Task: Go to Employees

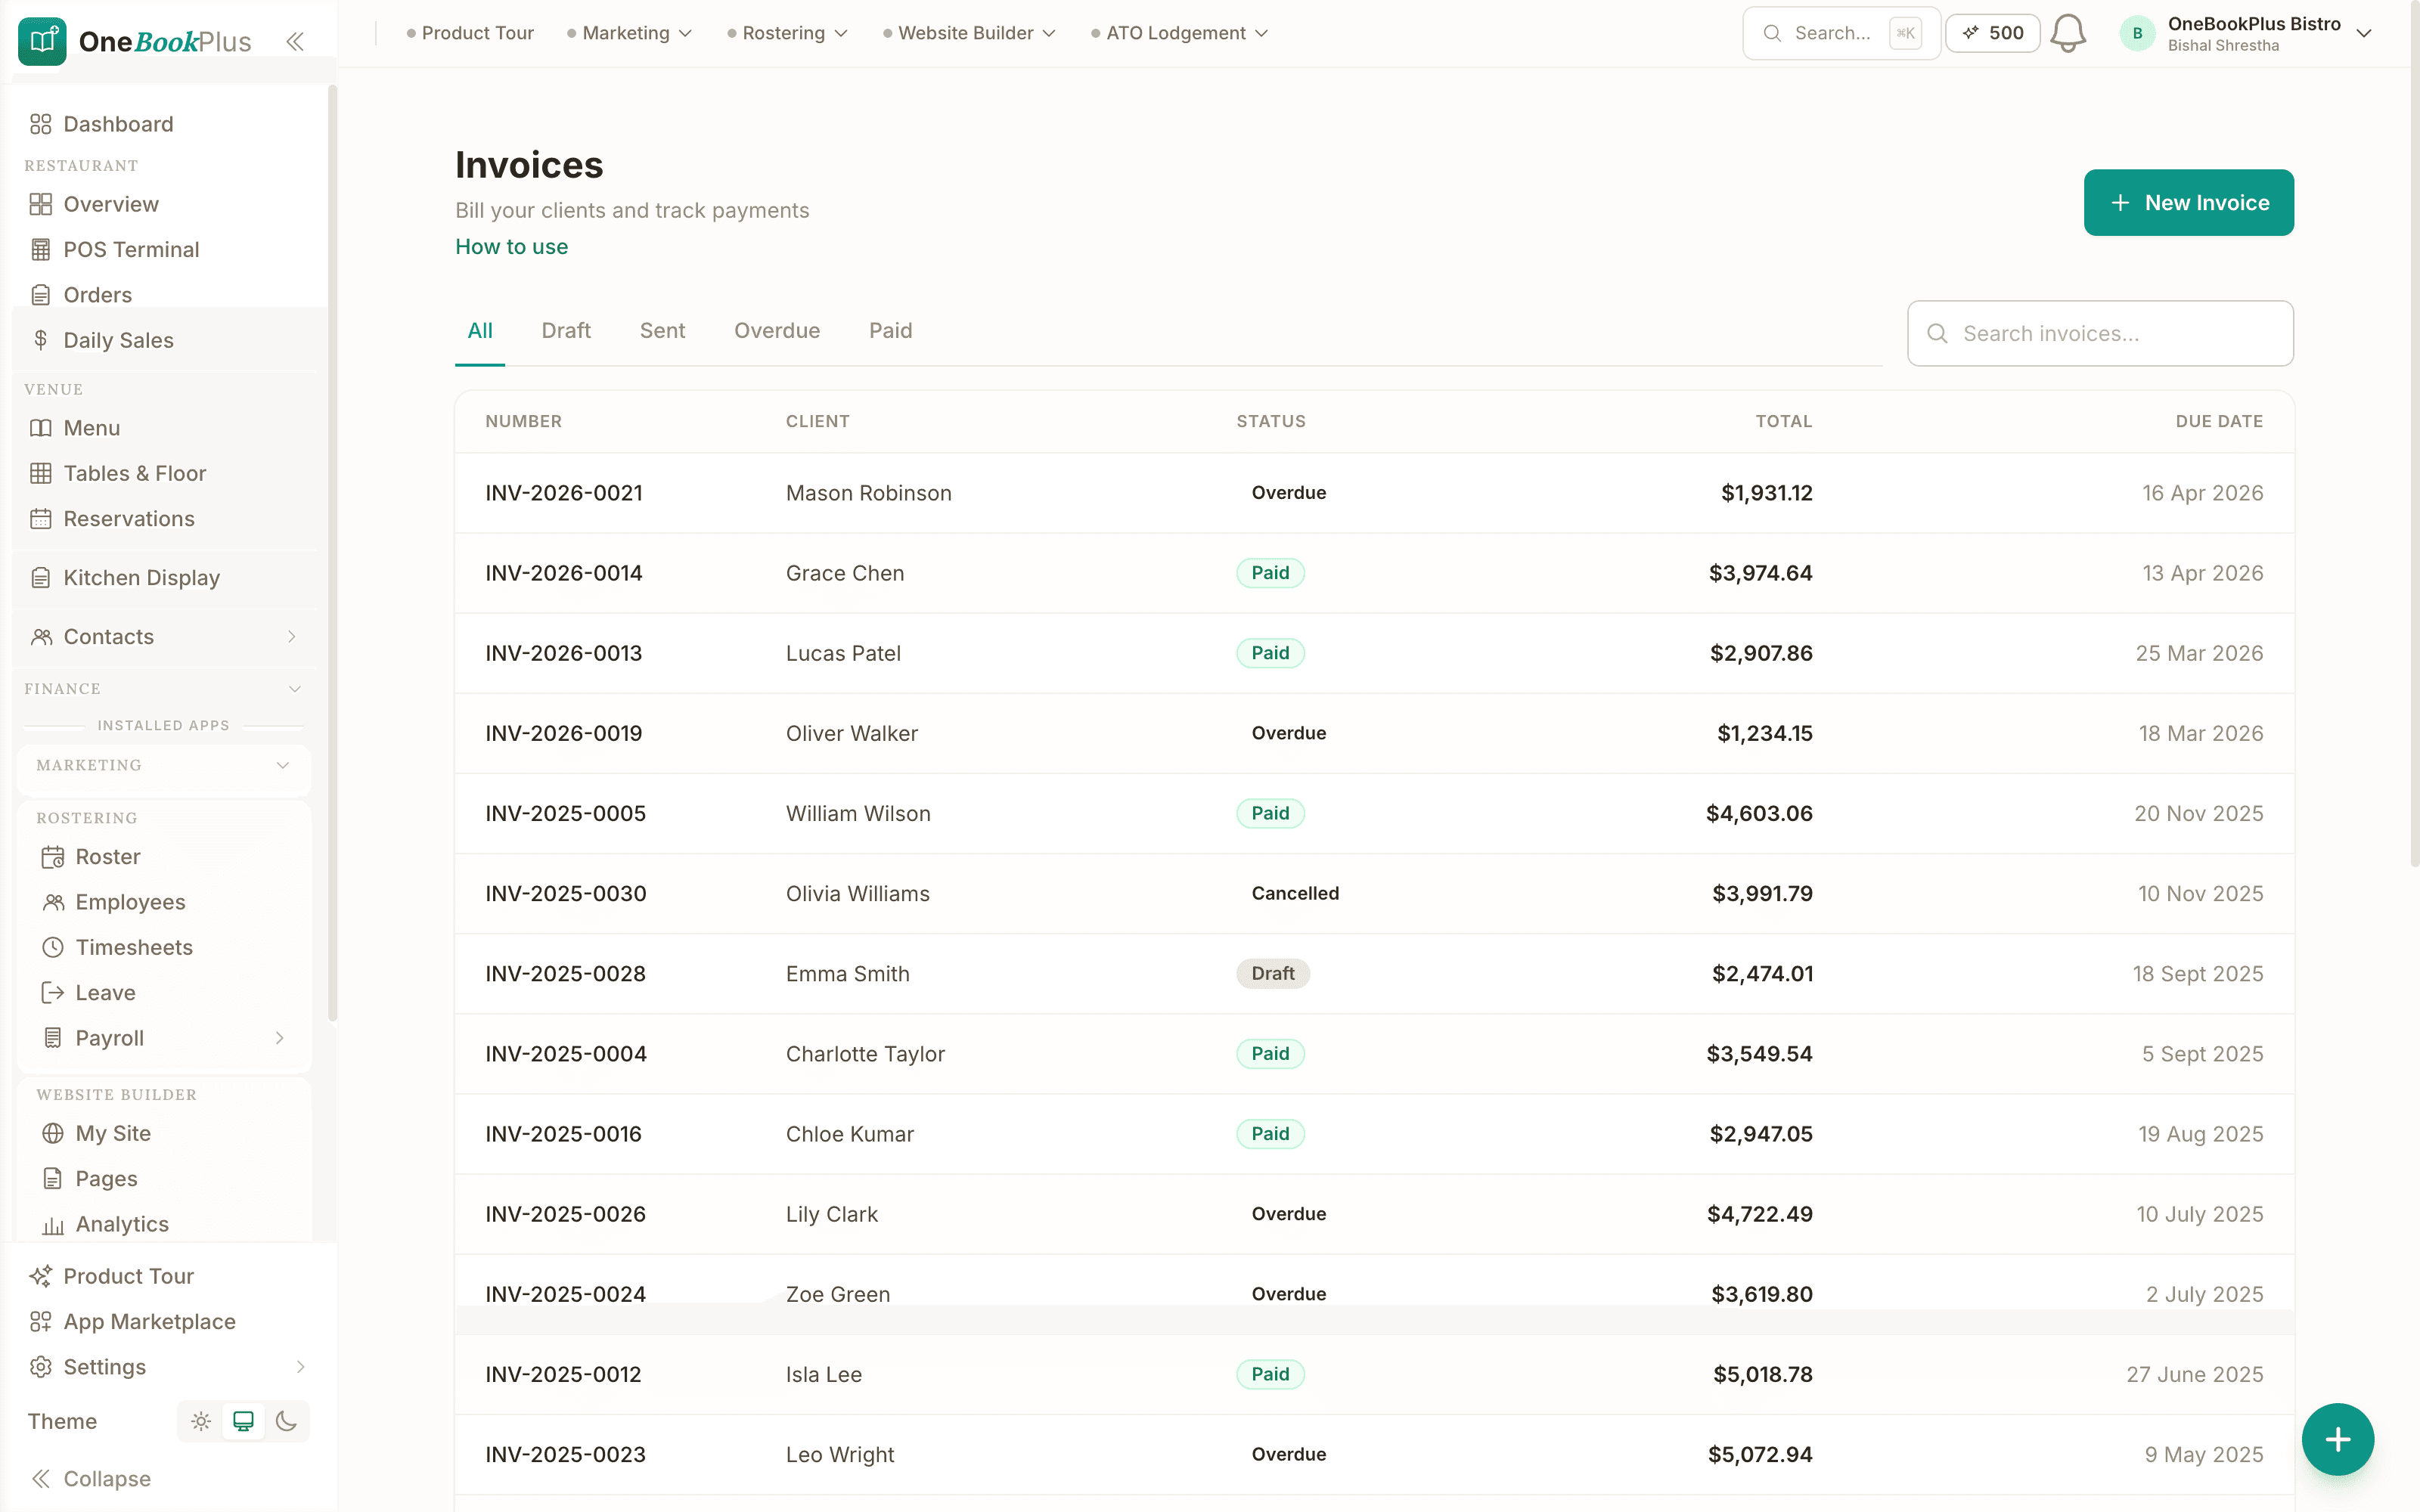Action: click(x=165, y=902)
